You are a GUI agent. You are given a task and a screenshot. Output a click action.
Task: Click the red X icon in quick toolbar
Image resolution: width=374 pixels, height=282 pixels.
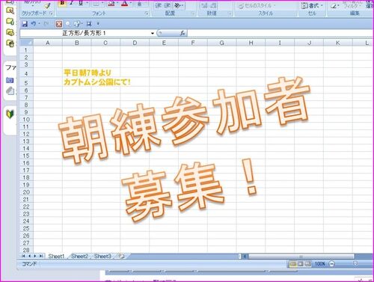pyautogui.click(x=59, y=24)
